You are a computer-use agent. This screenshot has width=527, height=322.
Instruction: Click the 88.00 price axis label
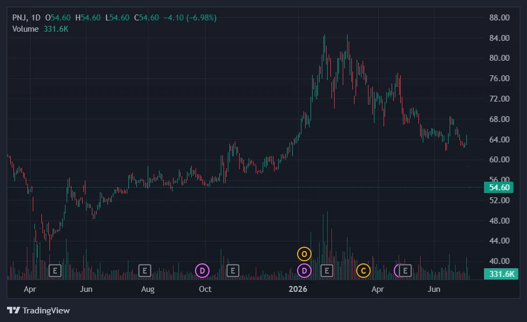coord(499,18)
